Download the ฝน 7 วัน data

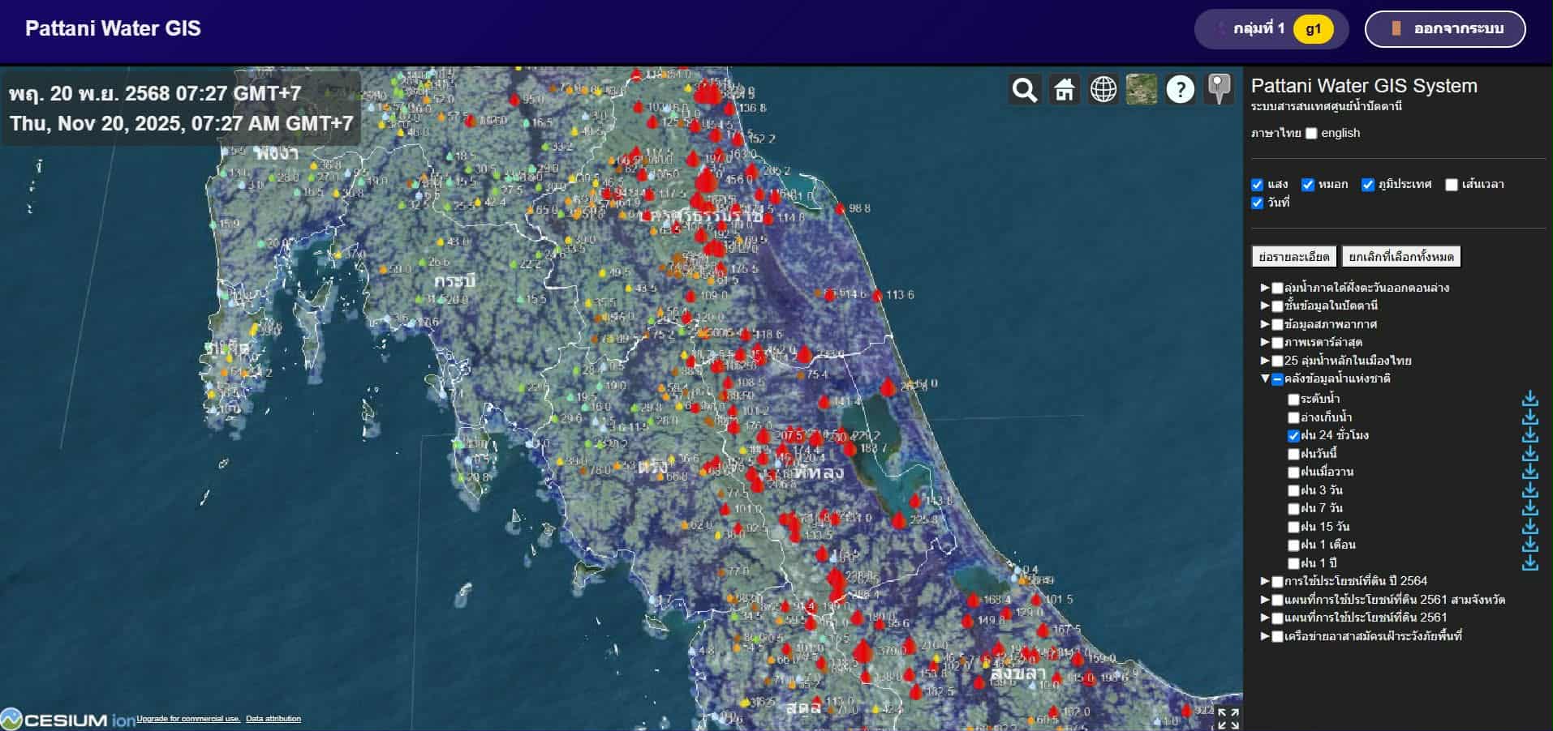(1530, 508)
